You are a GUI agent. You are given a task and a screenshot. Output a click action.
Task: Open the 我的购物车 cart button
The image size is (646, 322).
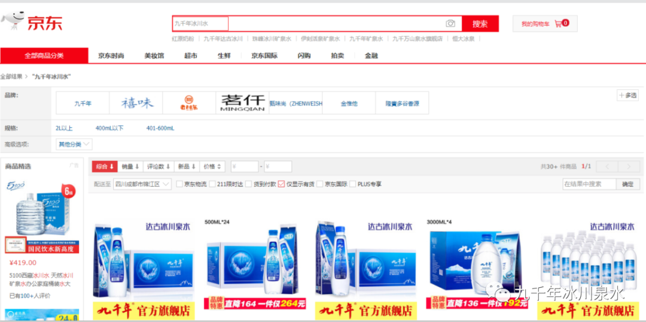(545, 23)
